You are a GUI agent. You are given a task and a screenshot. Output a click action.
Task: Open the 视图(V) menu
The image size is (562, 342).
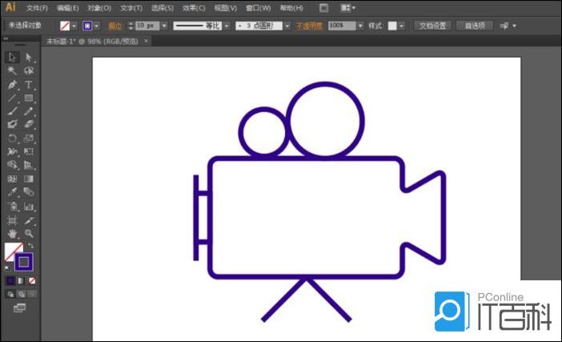[x=226, y=7]
